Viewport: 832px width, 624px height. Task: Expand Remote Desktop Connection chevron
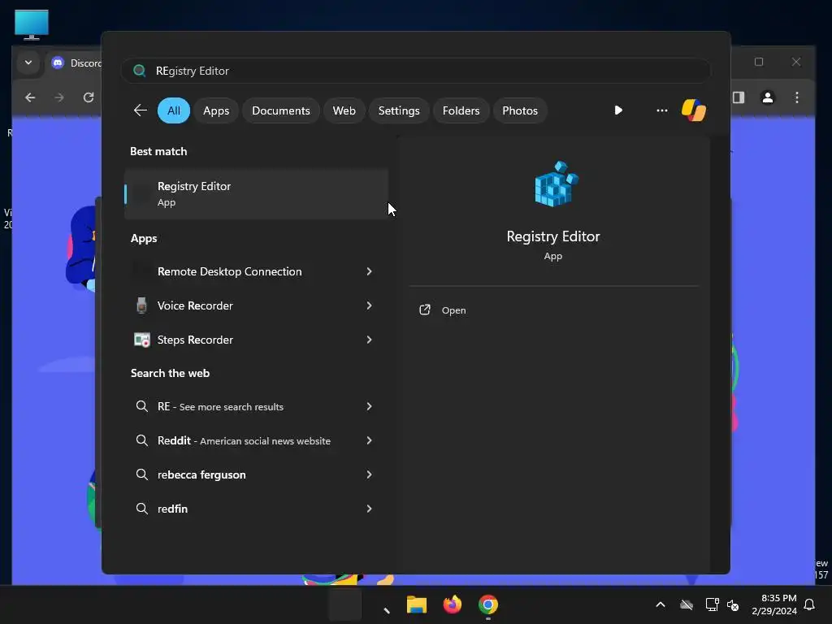tap(370, 271)
